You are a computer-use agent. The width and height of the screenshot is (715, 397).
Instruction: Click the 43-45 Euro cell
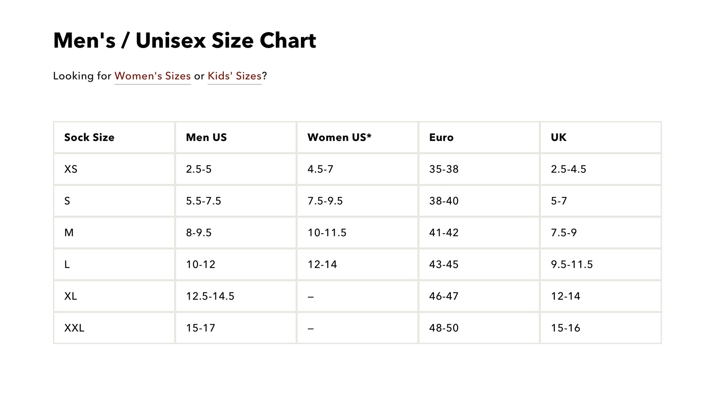pos(443,264)
